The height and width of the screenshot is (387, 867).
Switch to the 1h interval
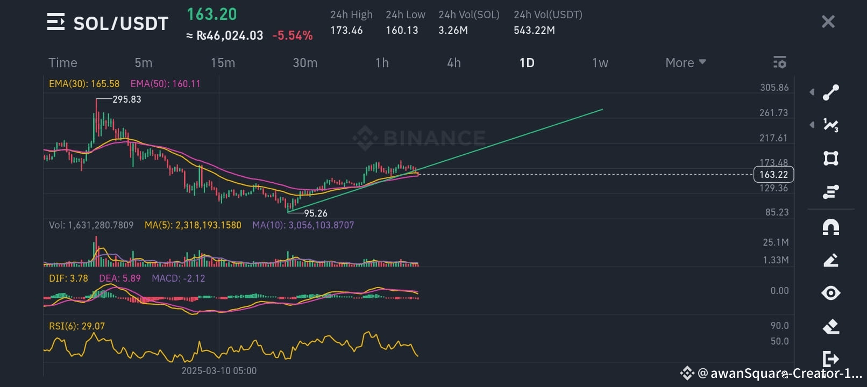point(382,63)
